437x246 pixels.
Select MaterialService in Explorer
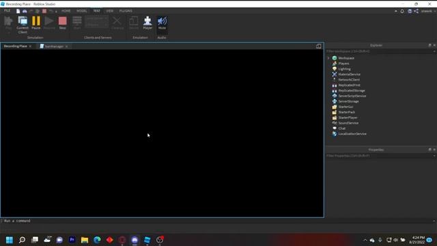(x=349, y=74)
